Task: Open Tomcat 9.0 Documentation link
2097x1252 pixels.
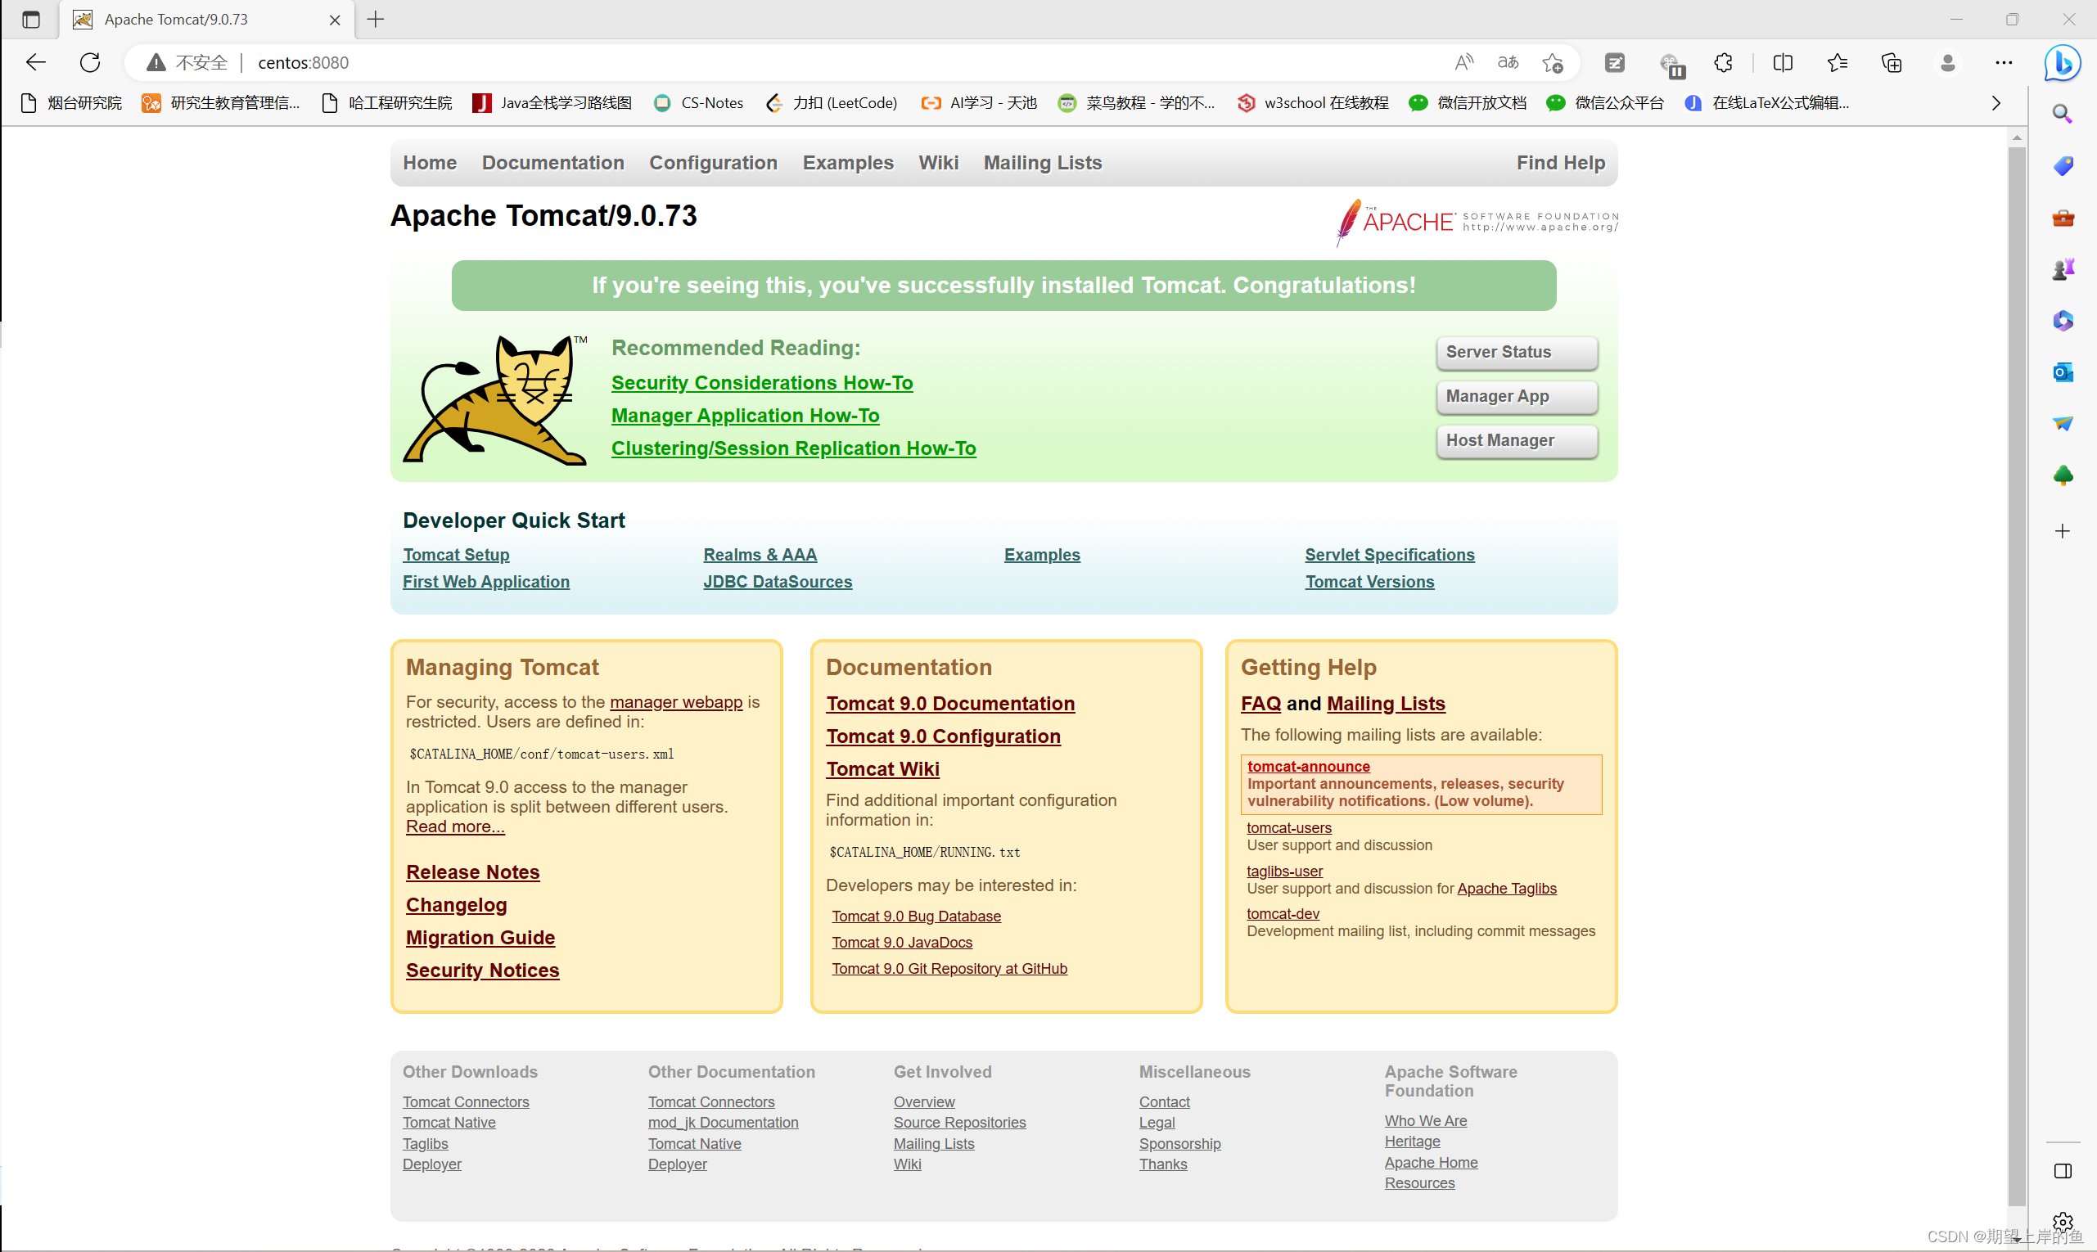Action: tap(951, 702)
